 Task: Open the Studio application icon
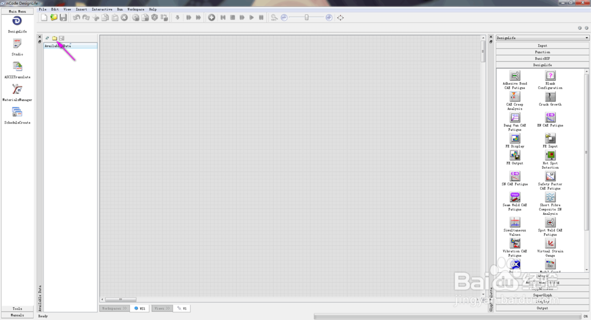point(17,44)
